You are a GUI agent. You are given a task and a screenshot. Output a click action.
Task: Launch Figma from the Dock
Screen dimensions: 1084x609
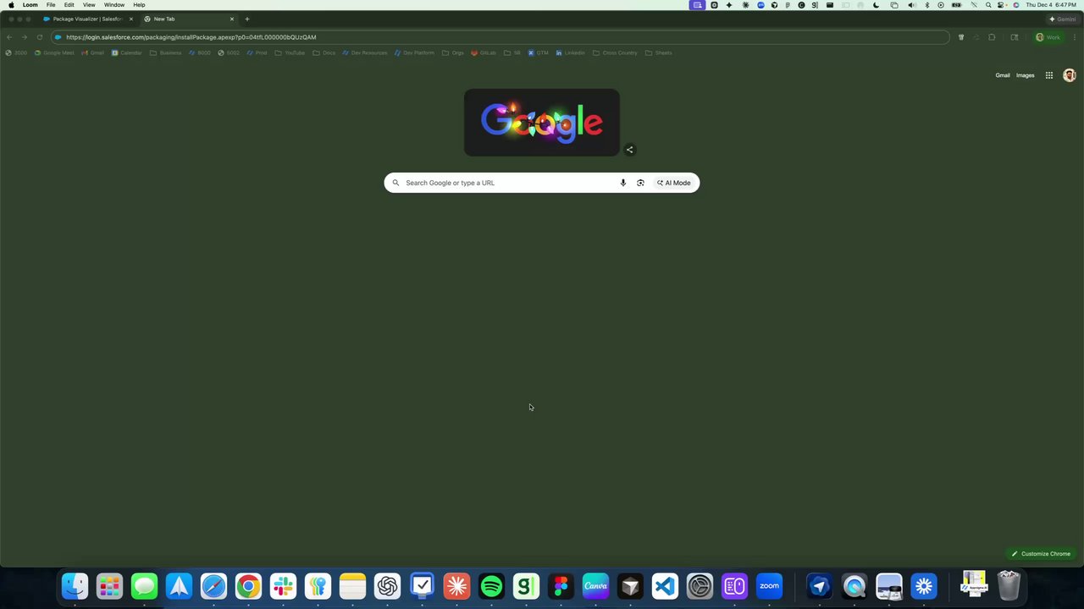coord(561,586)
